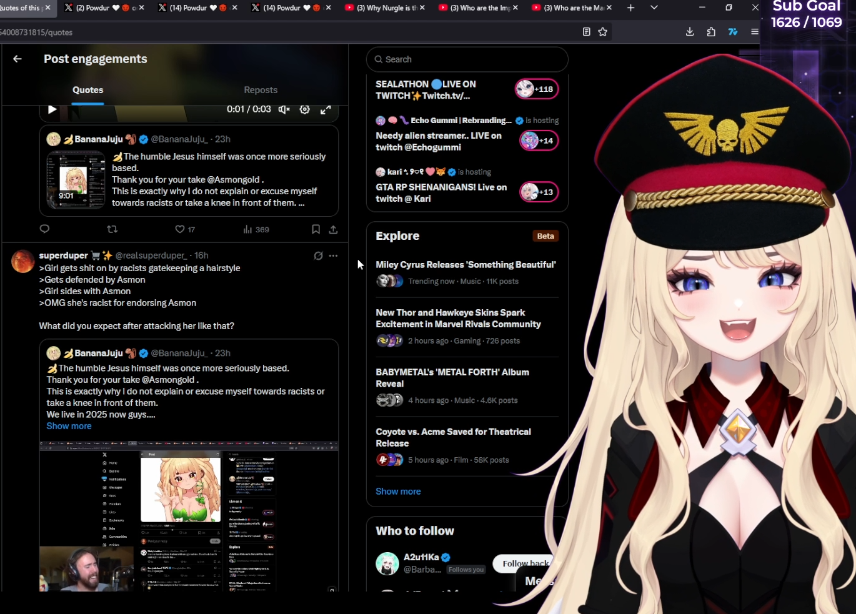Screen dimensions: 856x614
Task: Toggle reader view in the address bar
Action: tap(587, 32)
